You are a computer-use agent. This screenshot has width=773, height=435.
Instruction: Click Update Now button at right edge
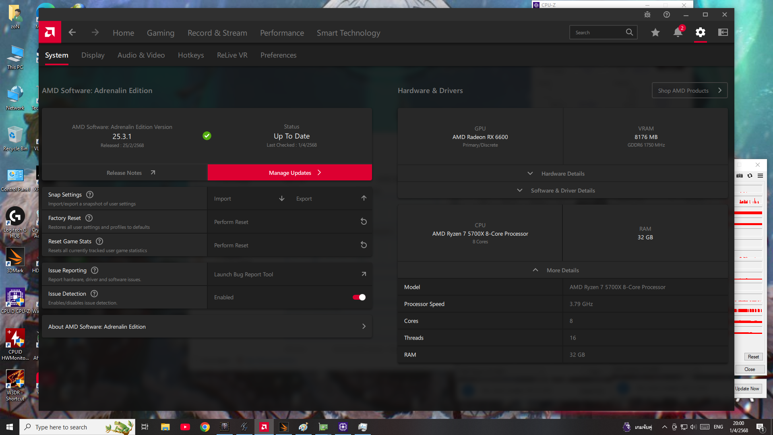click(747, 389)
